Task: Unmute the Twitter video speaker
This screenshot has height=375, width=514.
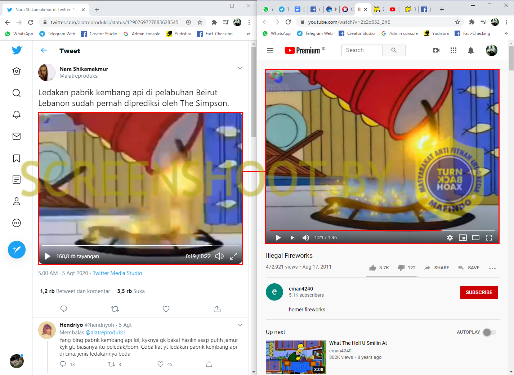Action: pos(219,256)
